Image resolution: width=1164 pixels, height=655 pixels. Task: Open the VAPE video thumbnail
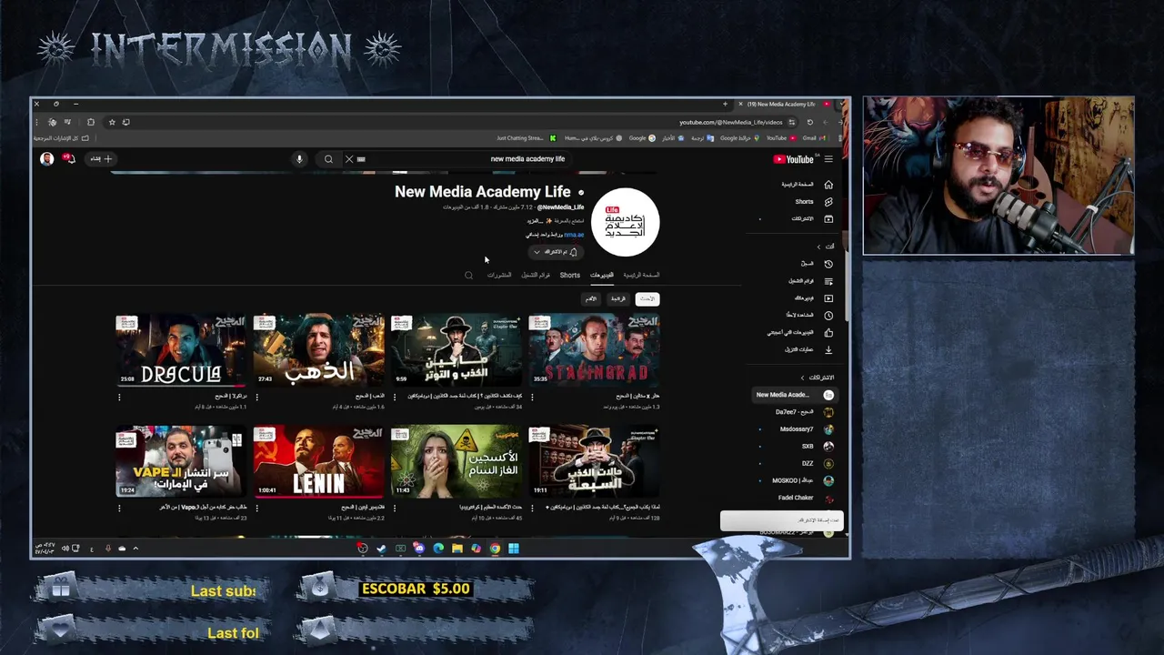(x=181, y=461)
